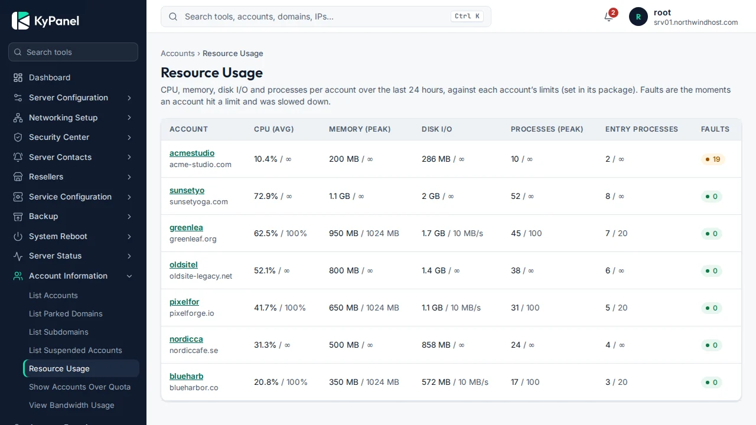Open the sunsetyo account link
Screen dimensions: 756x425
[x=187, y=190]
